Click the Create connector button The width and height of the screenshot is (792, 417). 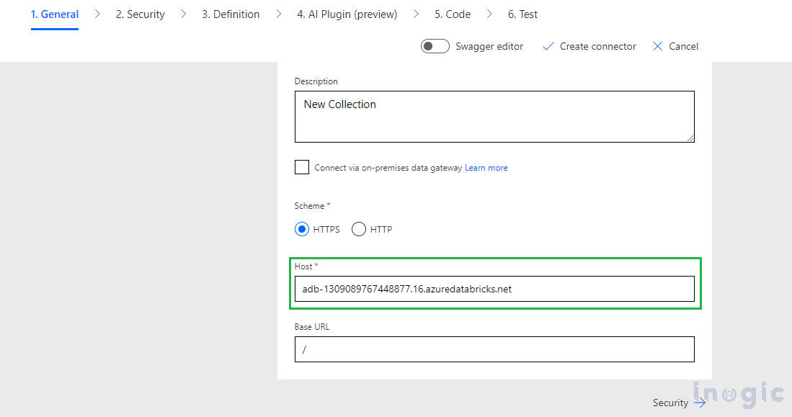[589, 46]
